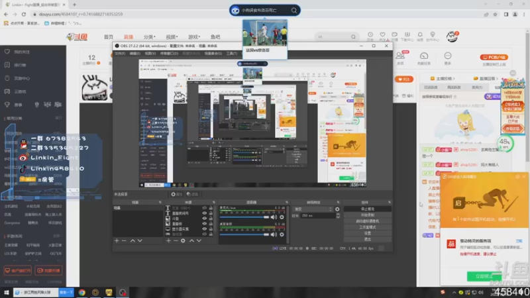The width and height of the screenshot is (530, 298).
Task: Open desktop audio settings gear
Action: pos(282,234)
